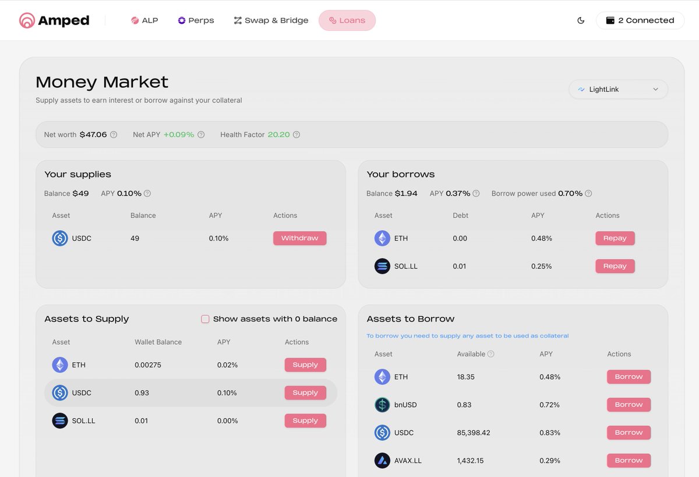Enable Show assets with 0 balance
The image size is (699, 477).
(x=205, y=319)
